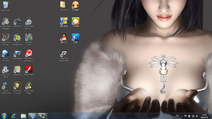This screenshot has height=119, width=212.
Task: Switch to the Control Panel taskbar window
Action: 33,116
